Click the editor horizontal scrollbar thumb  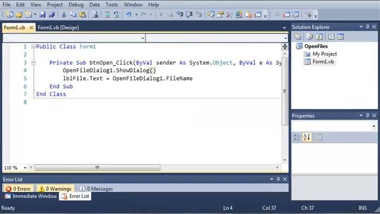(x=97, y=168)
